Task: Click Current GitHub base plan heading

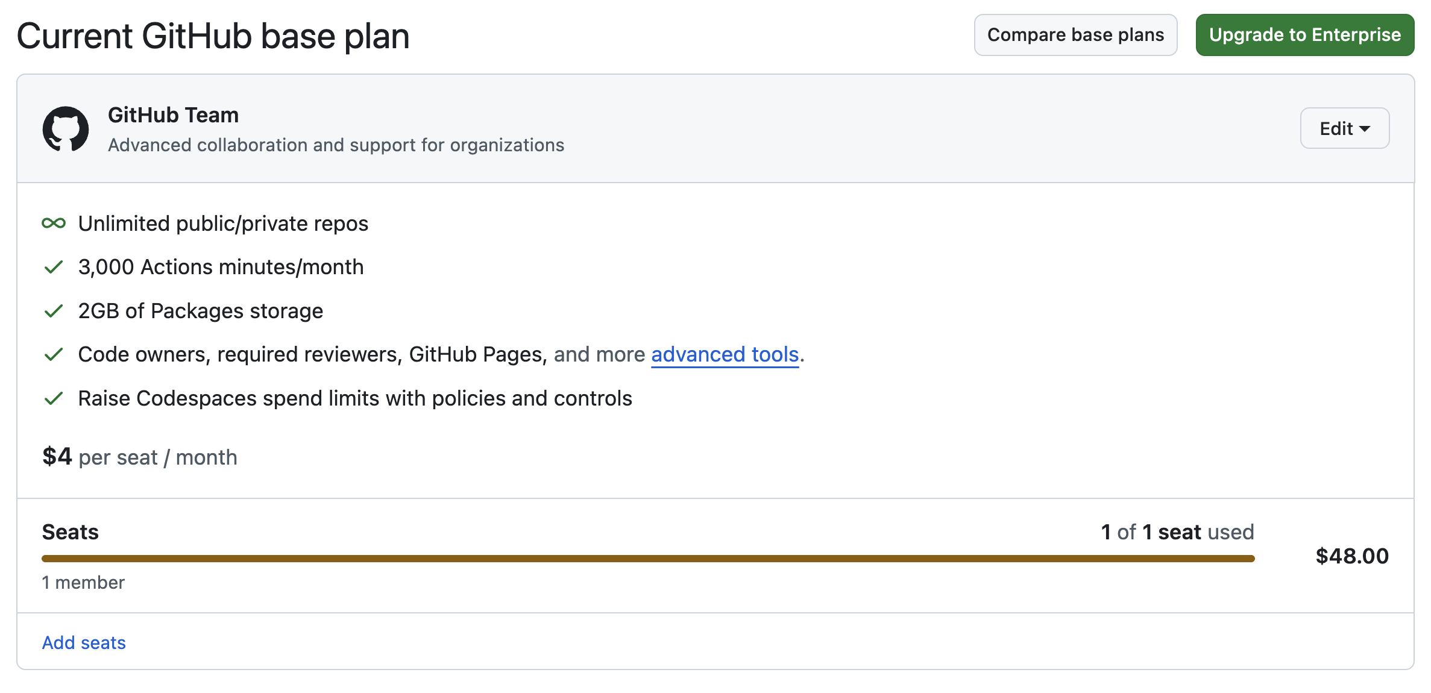Action: point(213,36)
